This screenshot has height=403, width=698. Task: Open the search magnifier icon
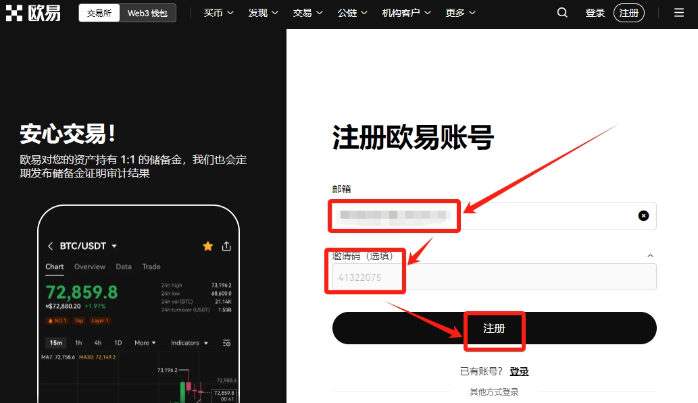click(562, 13)
